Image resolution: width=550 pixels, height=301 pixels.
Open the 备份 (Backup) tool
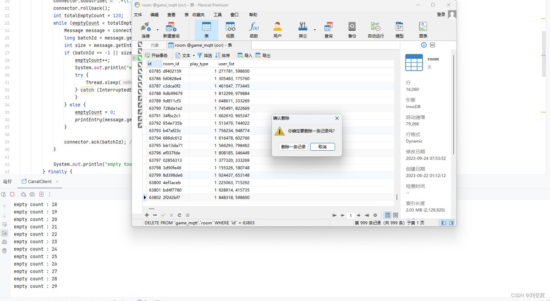tap(352, 29)
